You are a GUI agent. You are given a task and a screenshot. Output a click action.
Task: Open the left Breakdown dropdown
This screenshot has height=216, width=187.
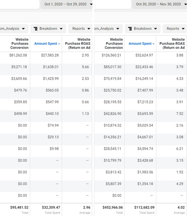[48, 29]
